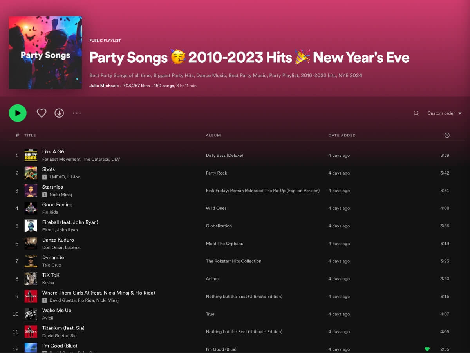Select the Danza Kuduro song title
Viewport: 470px width, 353px height.
(58, 240)
